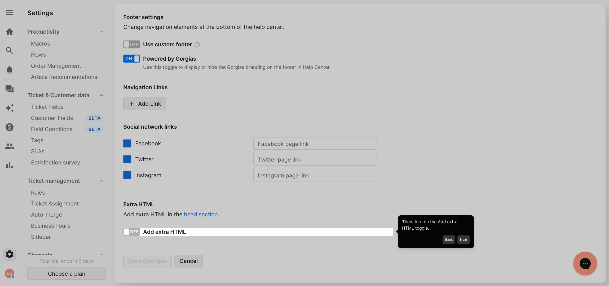609x286 pixels.
Task: Open Satisfaction survey settings
Action: coord(55,163)
